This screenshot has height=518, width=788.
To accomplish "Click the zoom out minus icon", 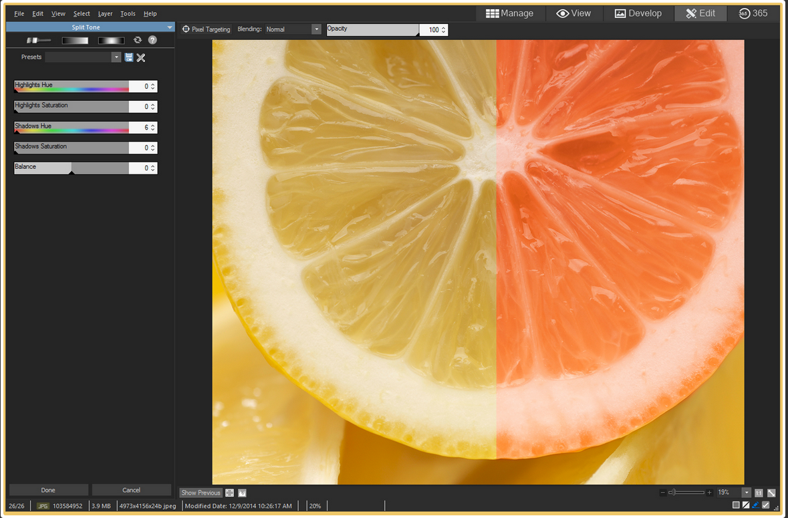I will pyautogui.click(x=662, y=493).
